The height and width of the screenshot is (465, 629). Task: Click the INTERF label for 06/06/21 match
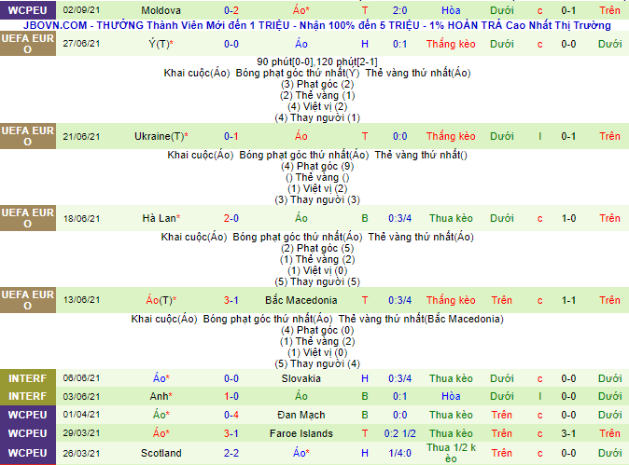tap(26, 378)
